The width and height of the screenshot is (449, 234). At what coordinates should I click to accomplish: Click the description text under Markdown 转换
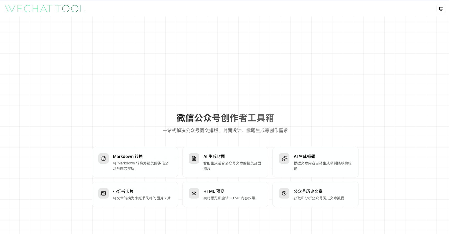(x=141, y=166)
